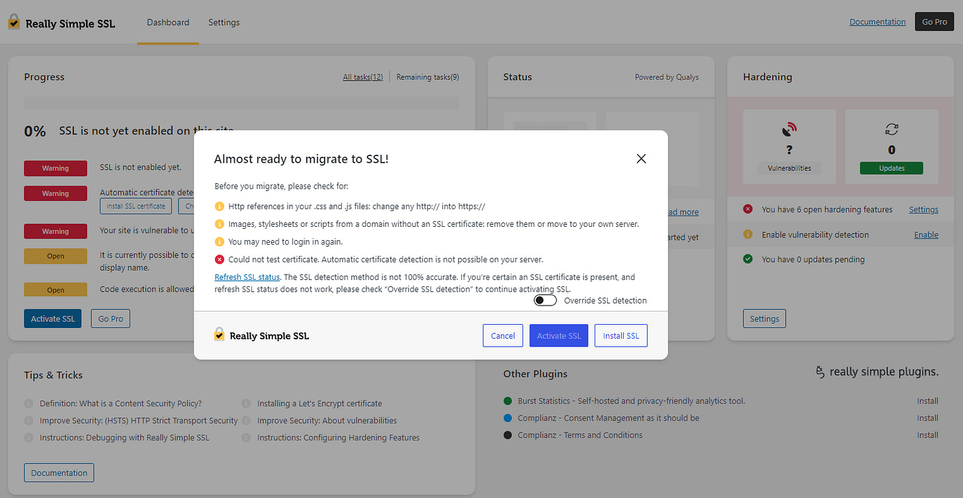Open the Documentation link in header
Screen dimensions: 963x498
[878, 22]
